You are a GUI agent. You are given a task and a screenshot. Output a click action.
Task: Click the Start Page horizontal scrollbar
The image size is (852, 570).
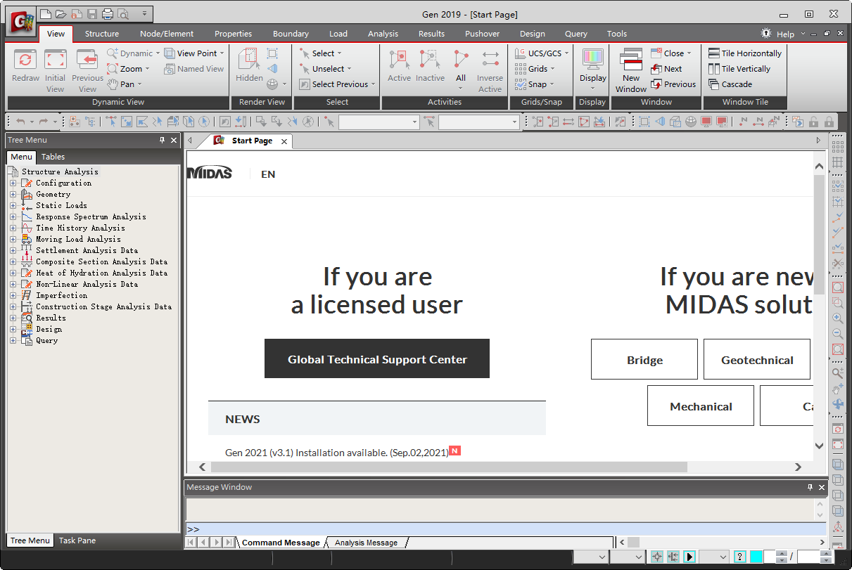(500, 467)
